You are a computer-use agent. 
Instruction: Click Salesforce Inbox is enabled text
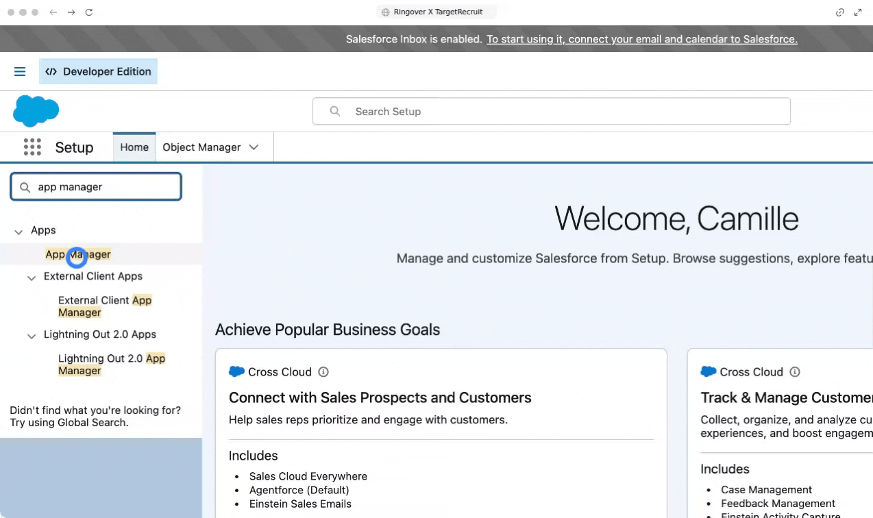click(414, 39)
